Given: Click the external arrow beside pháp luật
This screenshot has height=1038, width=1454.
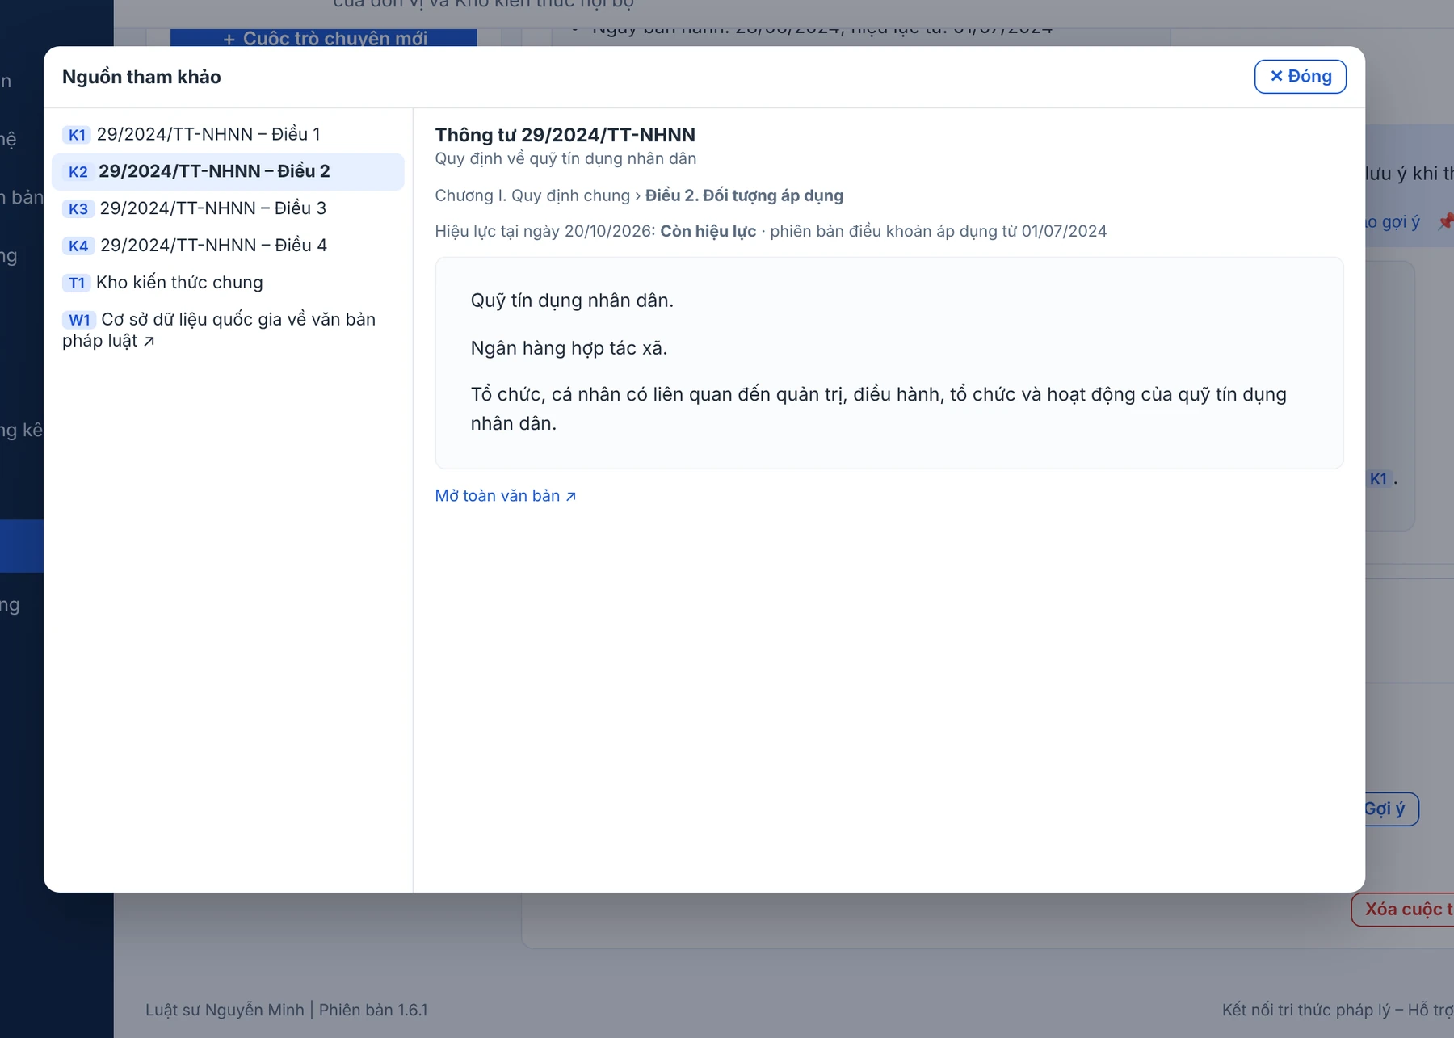Looking at the screenshot, I should pos(149,342).
